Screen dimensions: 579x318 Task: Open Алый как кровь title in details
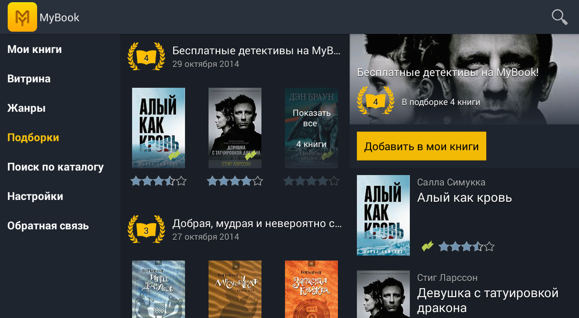(x=465, y=198)
